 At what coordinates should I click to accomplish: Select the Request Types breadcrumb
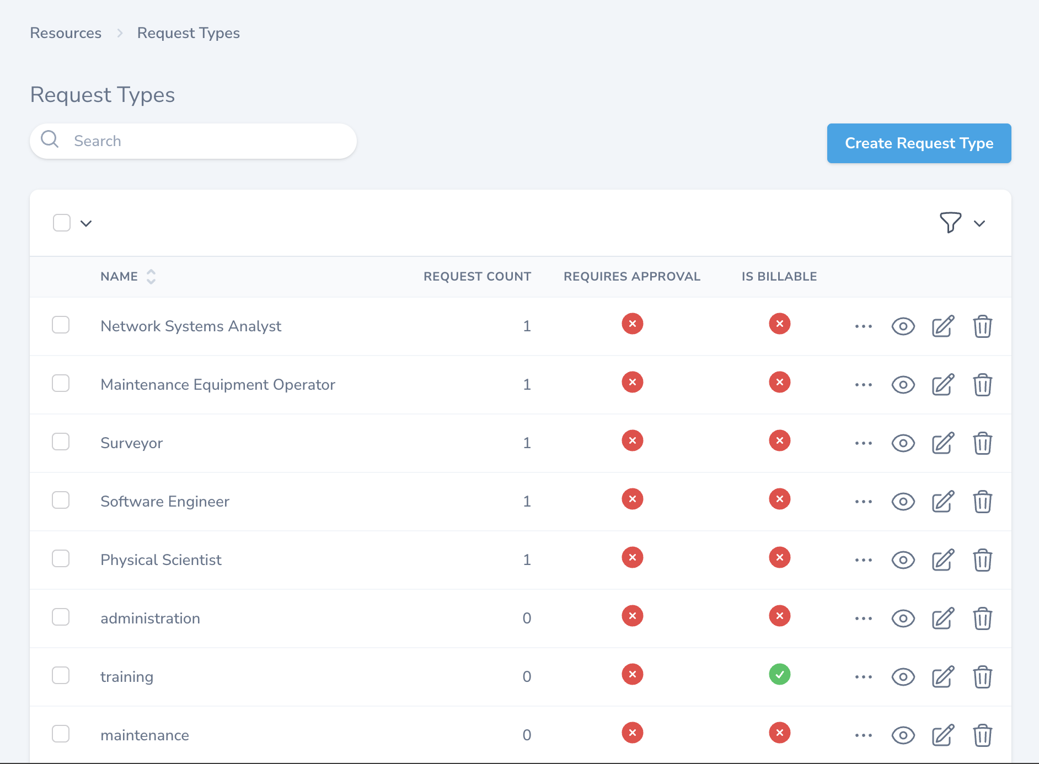tap(188, 33)
